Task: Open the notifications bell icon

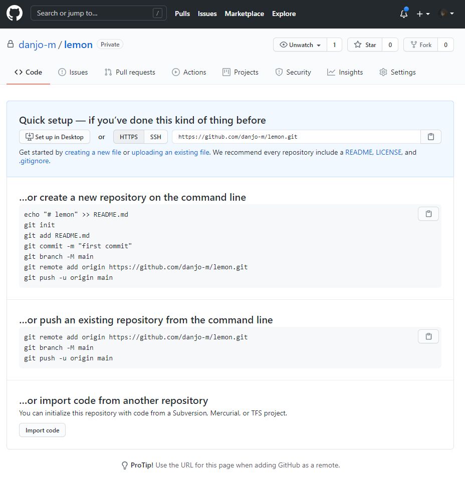Action: tap(404, 14)
